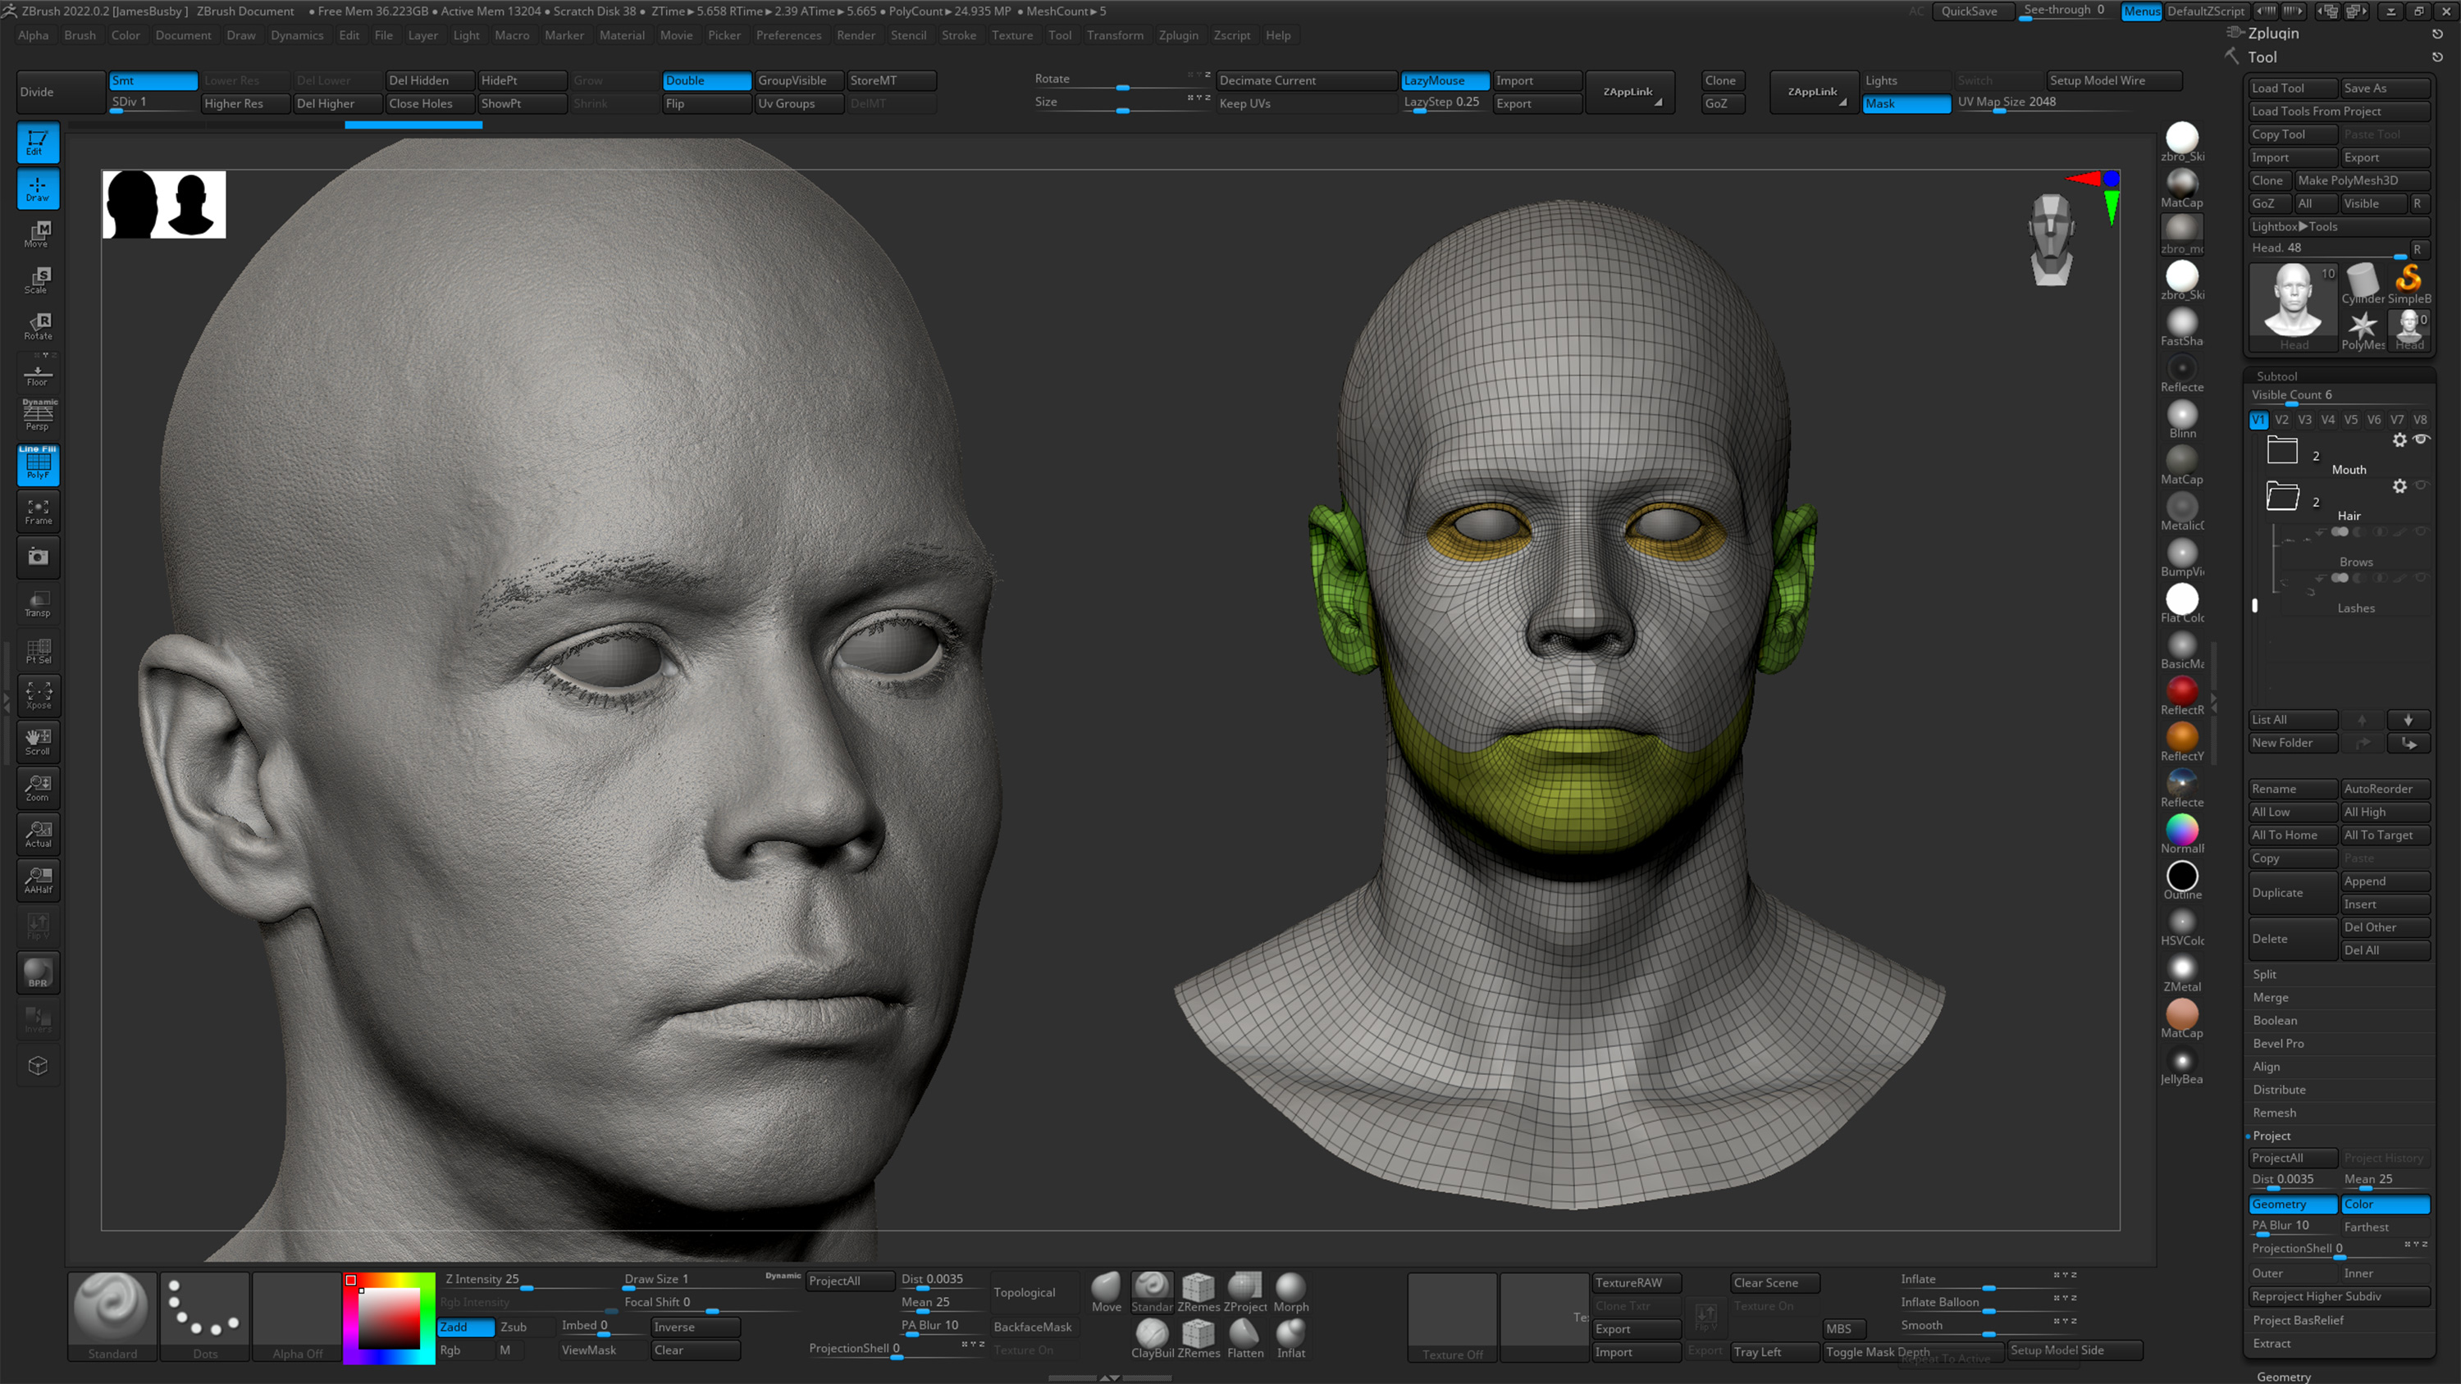Select the Scale tool in toolbar
Viewport: 2461px width, 1384px height.
click(37, 287)
